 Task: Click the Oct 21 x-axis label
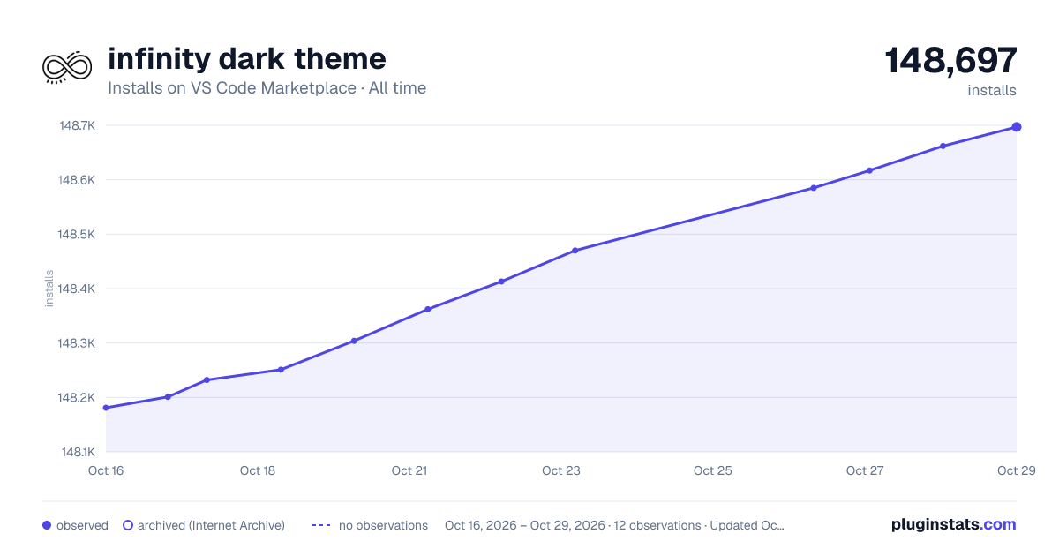(x=409, y=470)
